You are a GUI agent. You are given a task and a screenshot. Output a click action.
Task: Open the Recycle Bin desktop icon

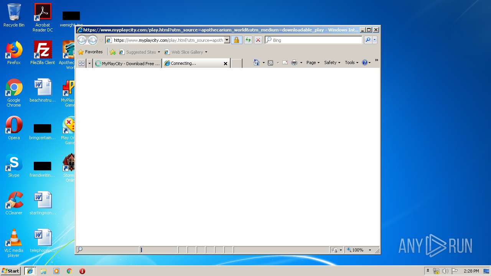point(14,15)
